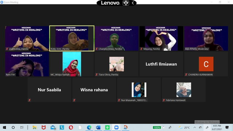
Task: Click the CHANDRA KURNIAWAN name label
Action: coord(200,75)
